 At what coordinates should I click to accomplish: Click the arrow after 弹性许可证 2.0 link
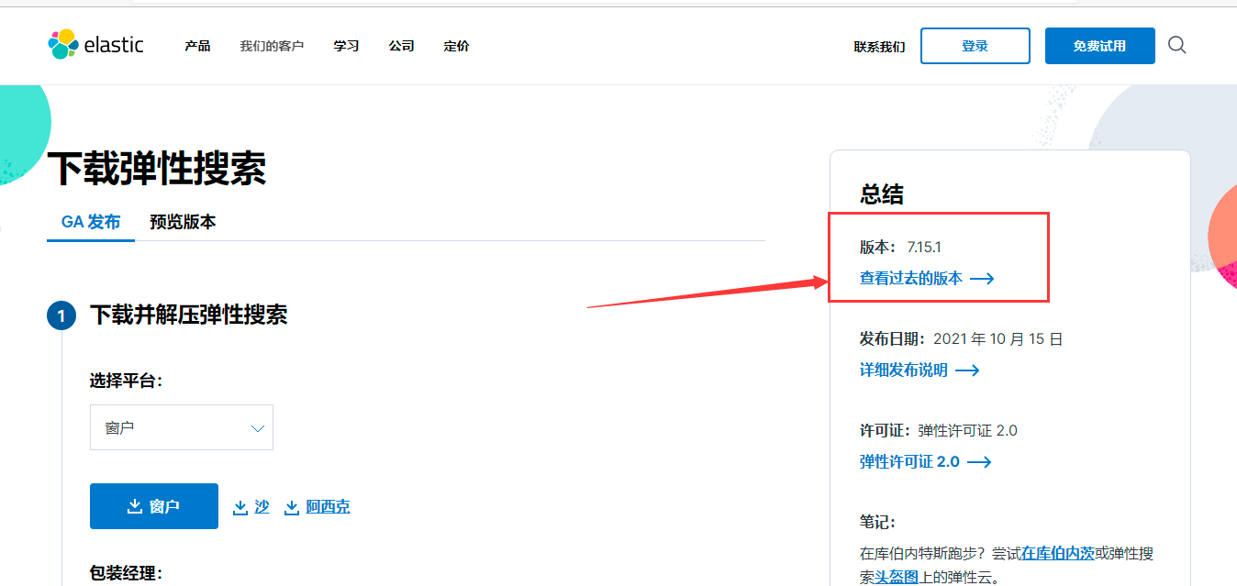click(979, 462)
